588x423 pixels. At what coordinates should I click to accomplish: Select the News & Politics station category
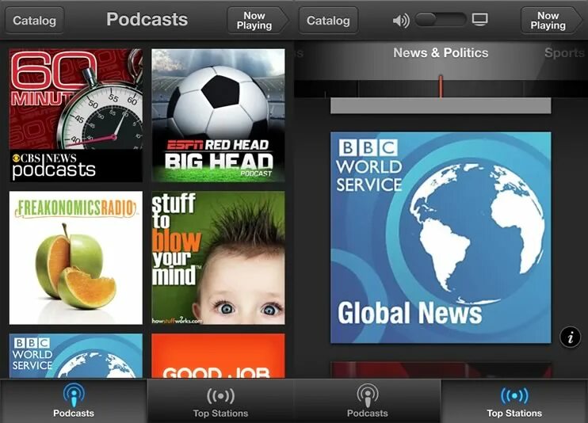click(x=441, y=53)
